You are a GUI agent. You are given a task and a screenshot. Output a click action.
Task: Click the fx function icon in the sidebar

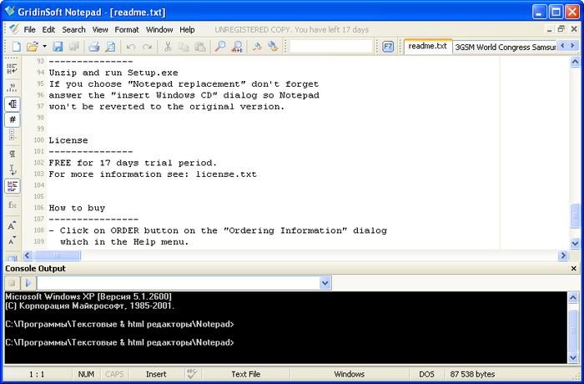[12, 205]
